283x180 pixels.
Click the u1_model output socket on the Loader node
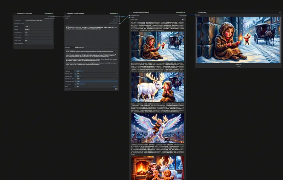pos(54,16)
